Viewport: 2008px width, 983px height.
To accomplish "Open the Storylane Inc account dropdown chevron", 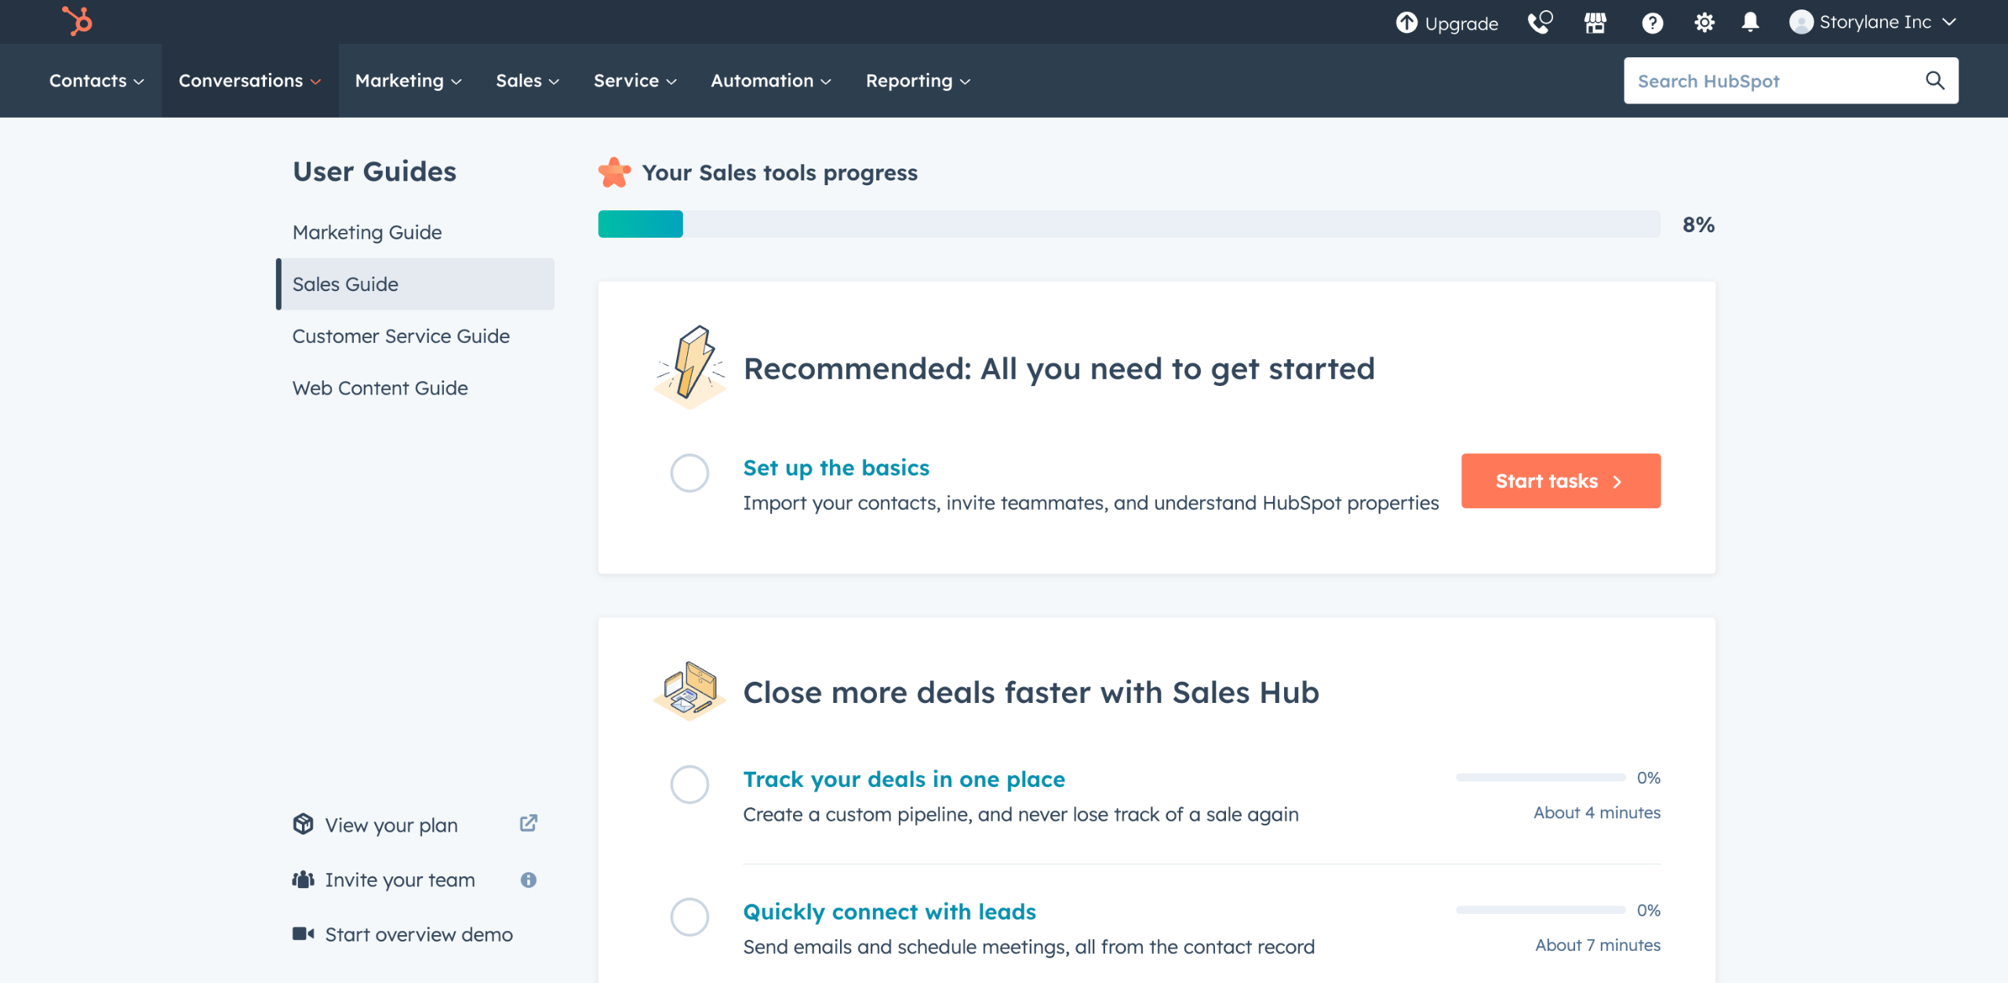I will click(1949, 22).
